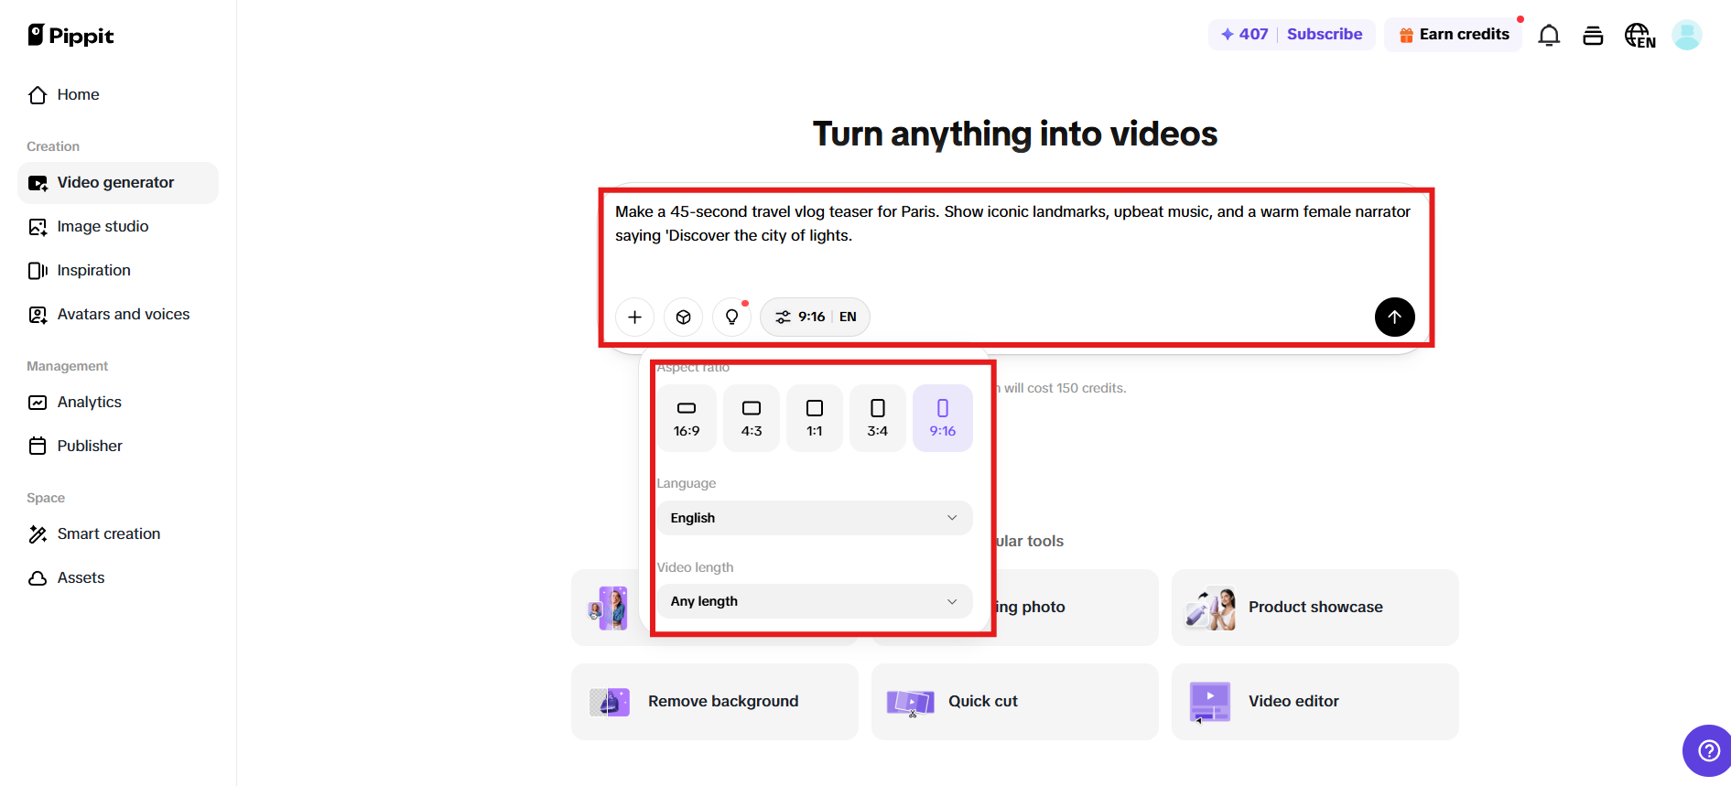
Task: Open the notifications bell
Action: point(1549,36)
